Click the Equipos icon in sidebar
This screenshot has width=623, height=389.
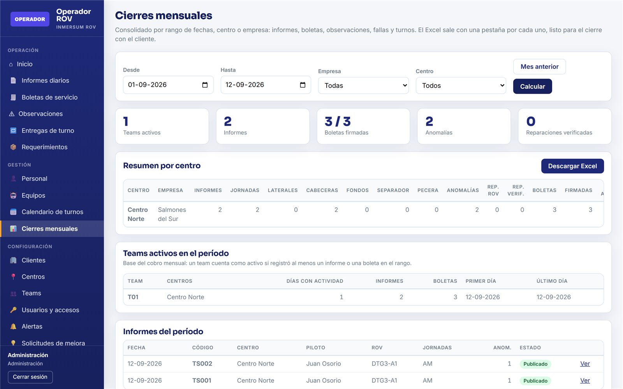13,195
